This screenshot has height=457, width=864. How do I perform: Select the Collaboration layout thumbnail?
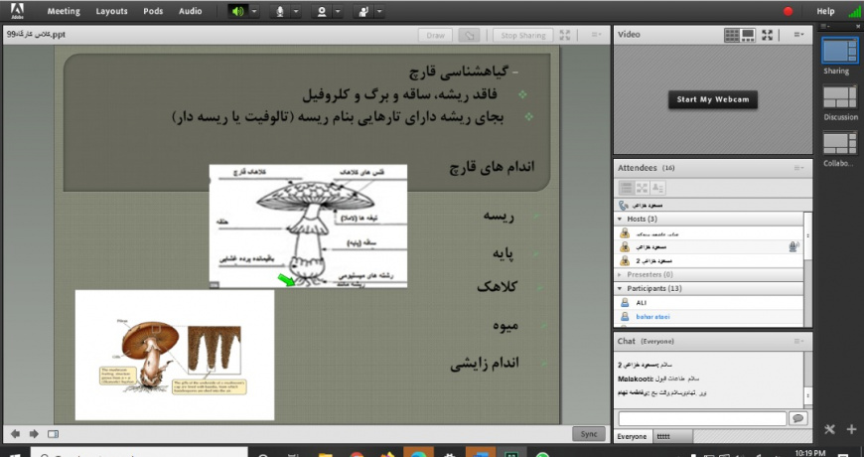click(840, 143)
